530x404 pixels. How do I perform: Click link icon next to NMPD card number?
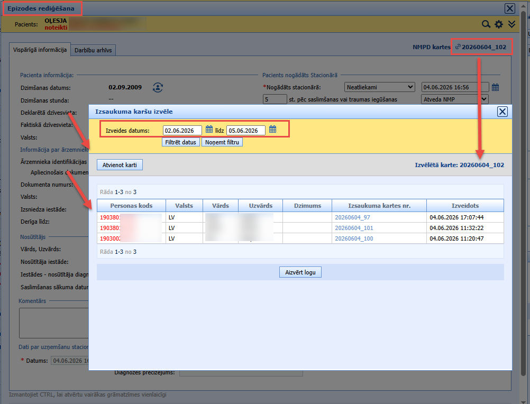tap(458, 47)
